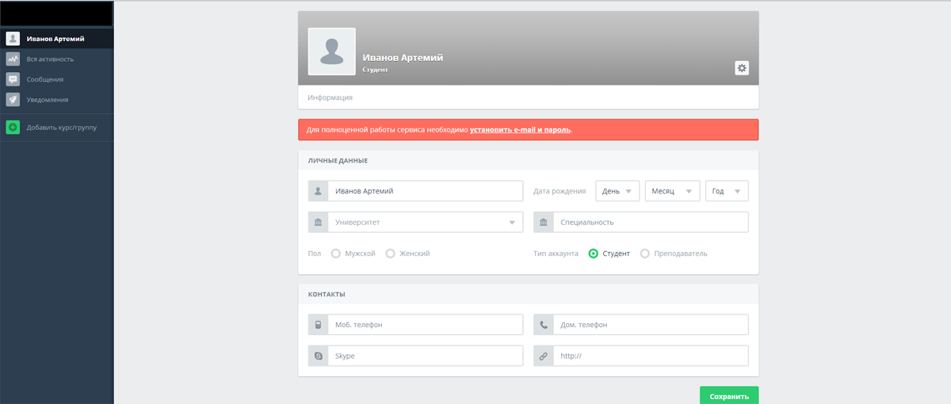
Task: Open the Уведомления paper plane icon
Action: coord(13,100)
